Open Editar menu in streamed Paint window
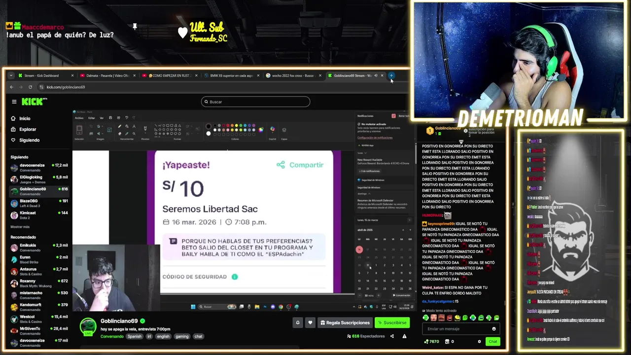 point(92,118)
